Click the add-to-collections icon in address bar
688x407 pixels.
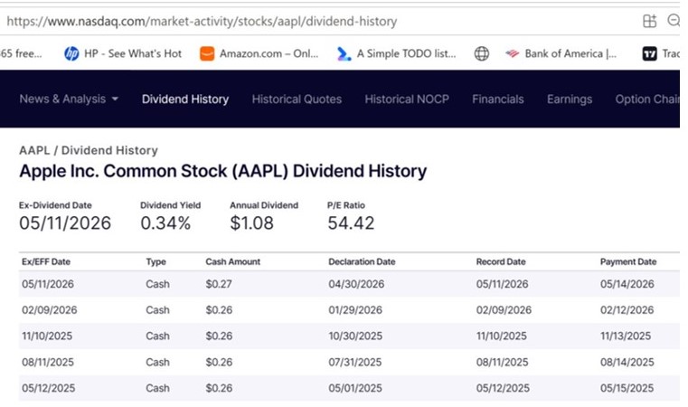tap(649, 21)
